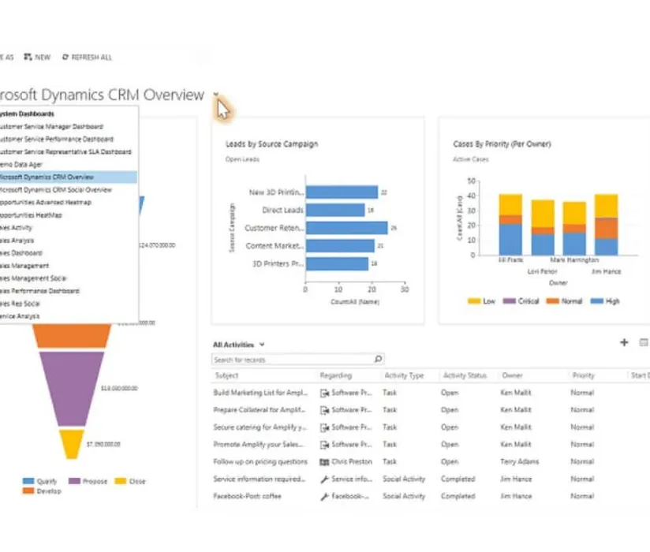Click REFRESH ALL in the toolbar
650x552 pixels.
tap(87, 58)
